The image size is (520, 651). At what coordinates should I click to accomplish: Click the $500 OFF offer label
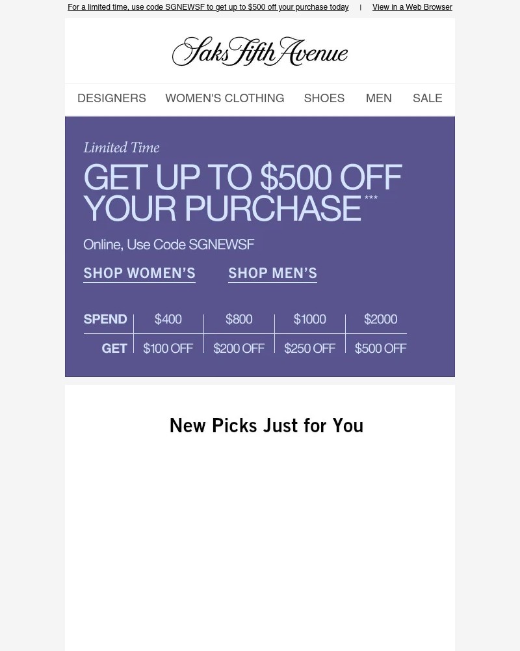pyautogui.click(x=380, y=348)
